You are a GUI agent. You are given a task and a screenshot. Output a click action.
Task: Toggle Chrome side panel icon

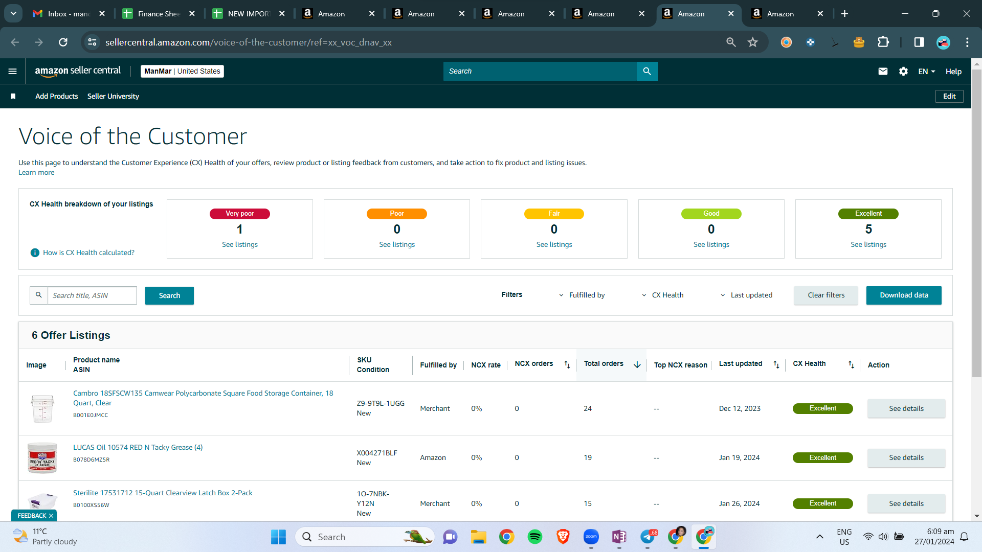919,42
